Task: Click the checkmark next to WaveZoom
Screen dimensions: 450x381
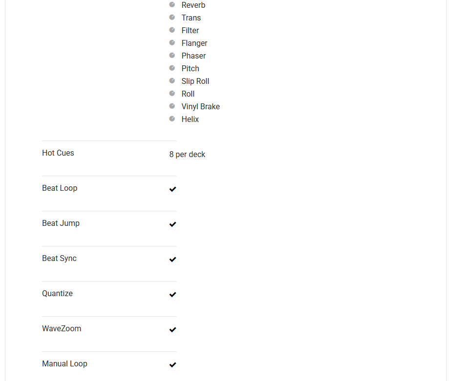Action: tap(172, 330)
